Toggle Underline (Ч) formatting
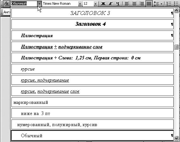The height and width of the screenshot is (142, 180). [x=118, y=4]
